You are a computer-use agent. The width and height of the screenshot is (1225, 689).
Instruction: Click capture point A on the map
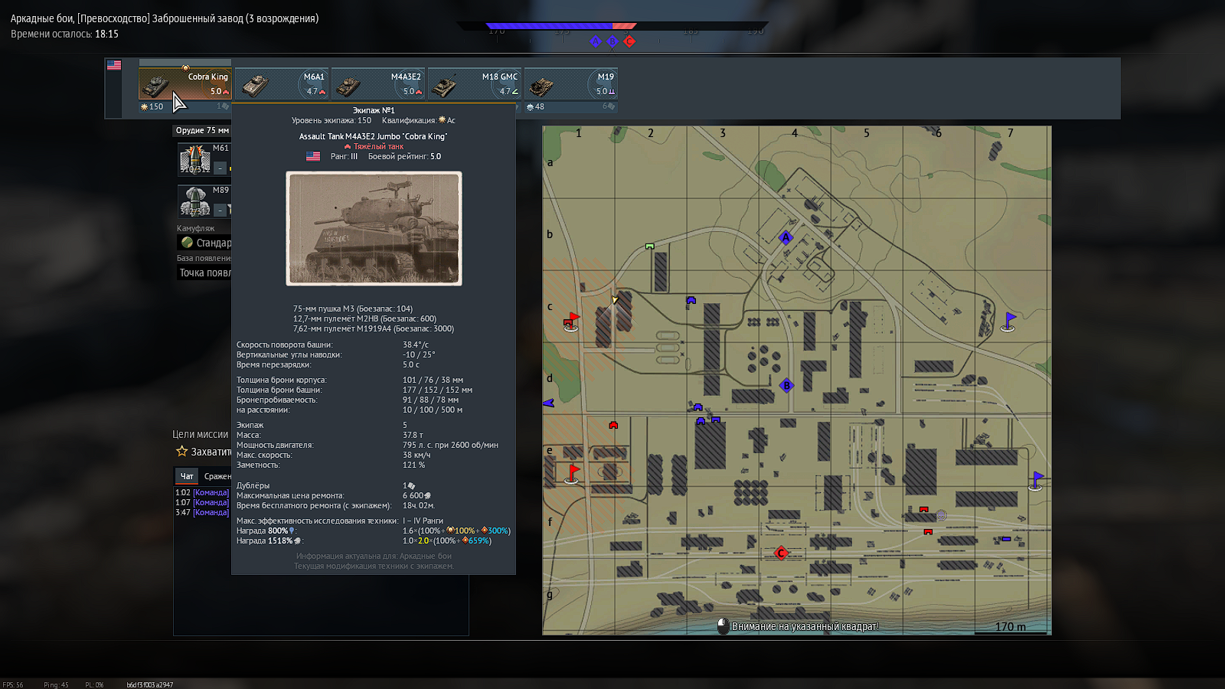coord(785,237)
